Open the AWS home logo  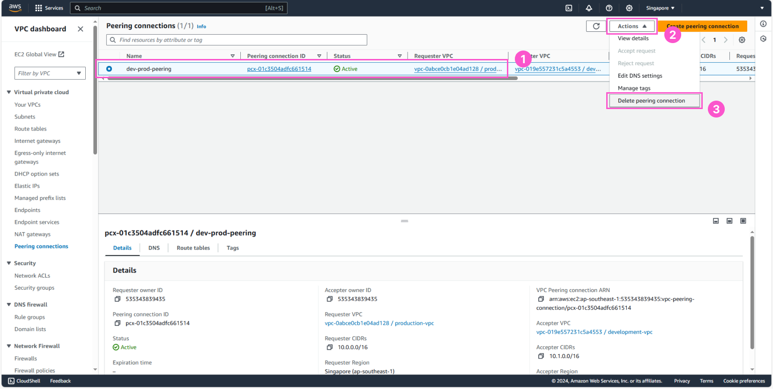click(x=15, y=8)
